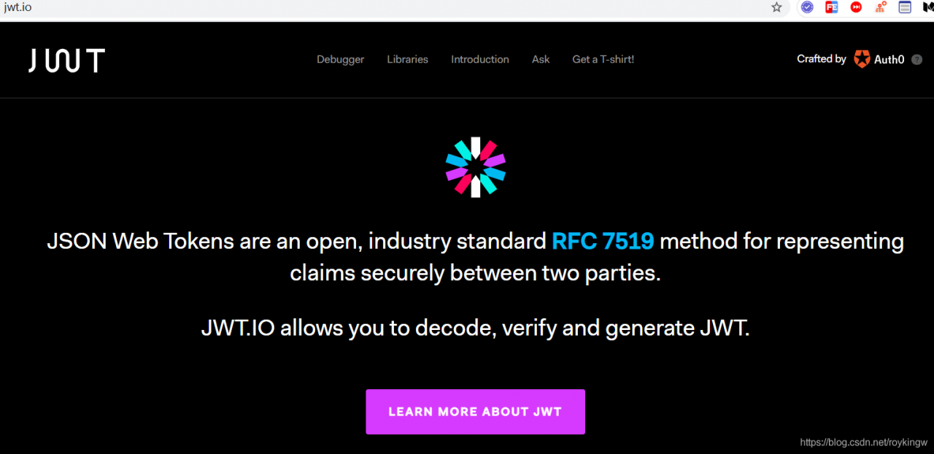The image size is (934, 454).
Task: Click the Get a T-shirt! link
Action: (x=603, y=59)
